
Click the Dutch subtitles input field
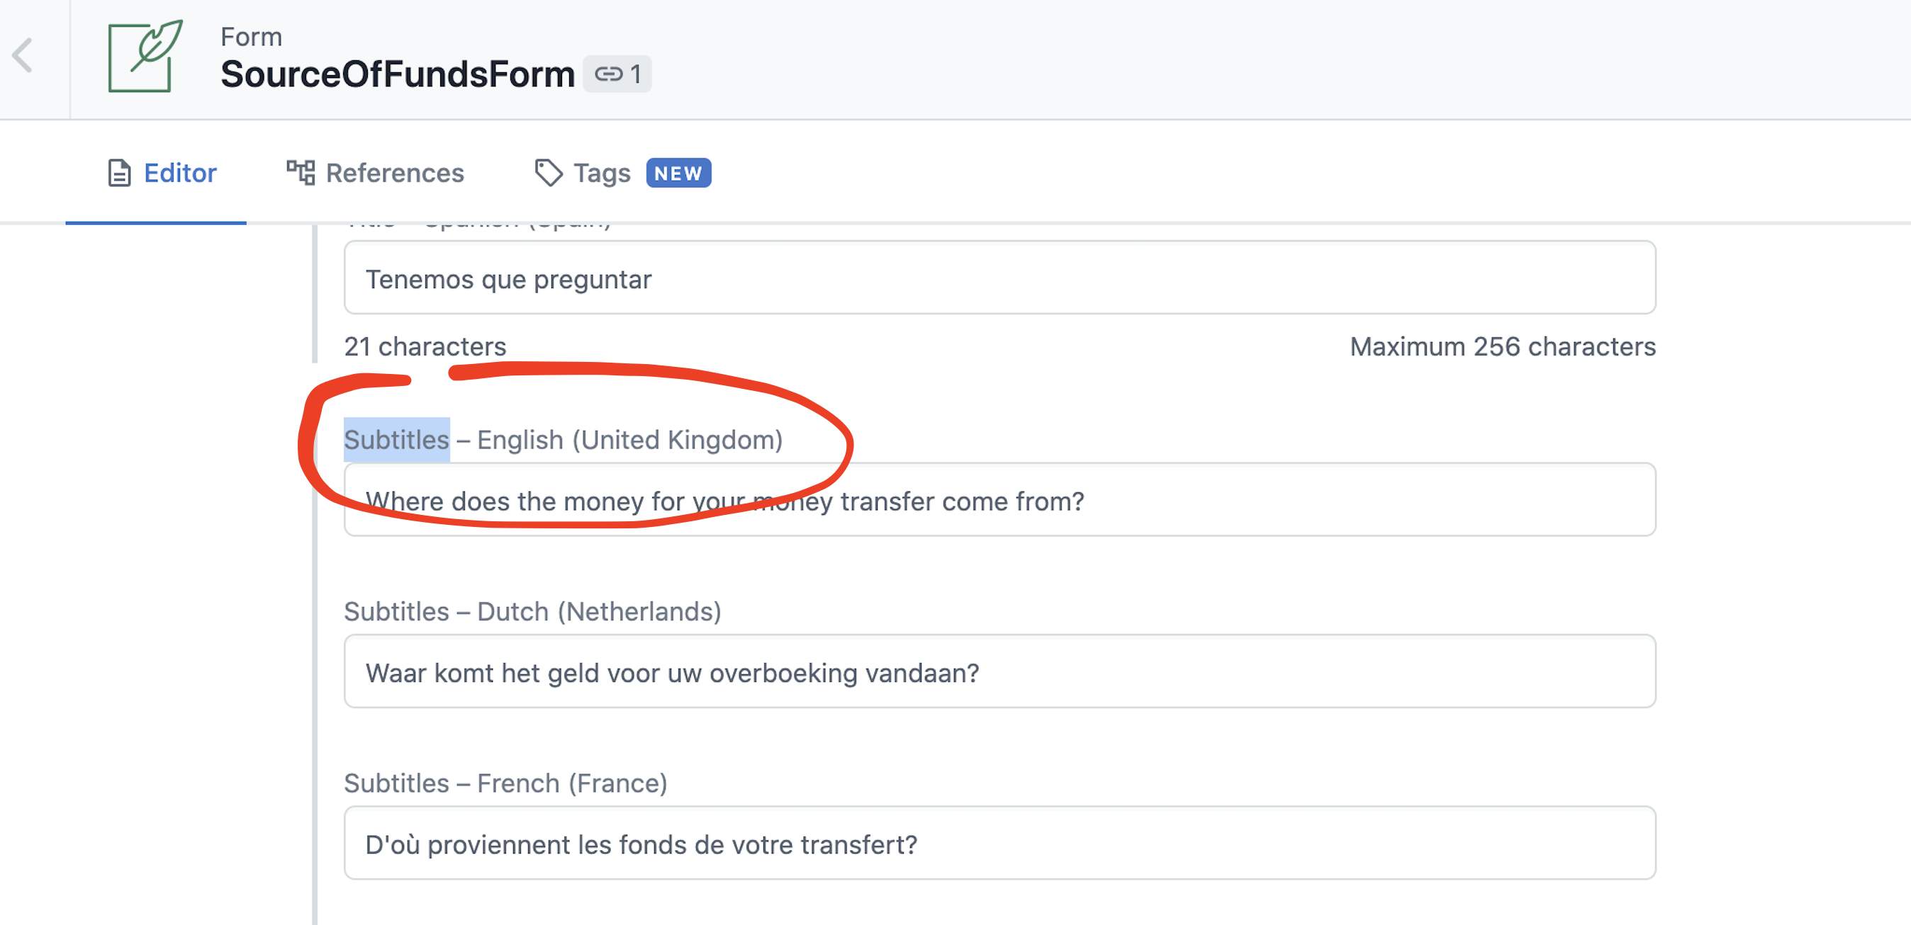(999, 671)
